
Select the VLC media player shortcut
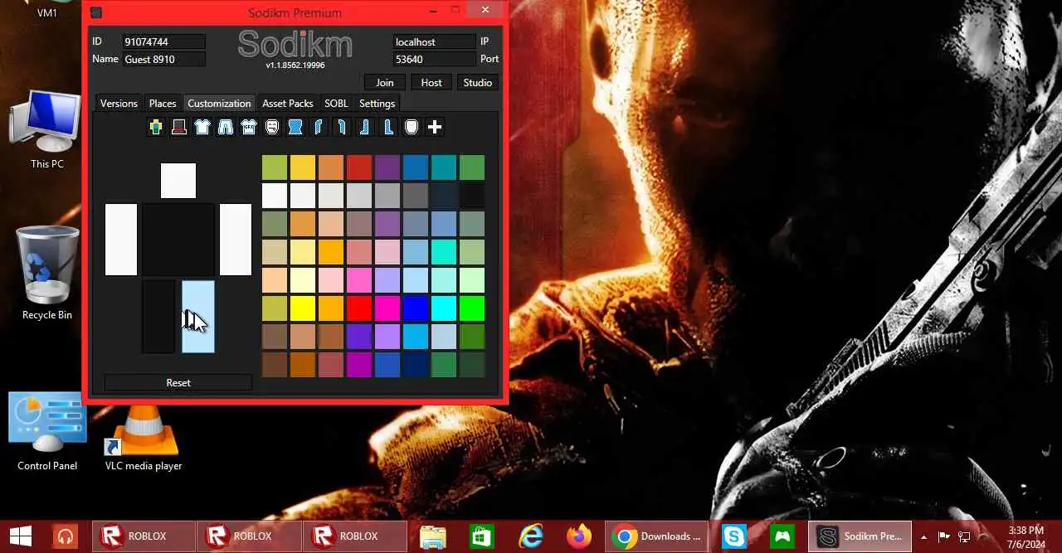144,435
